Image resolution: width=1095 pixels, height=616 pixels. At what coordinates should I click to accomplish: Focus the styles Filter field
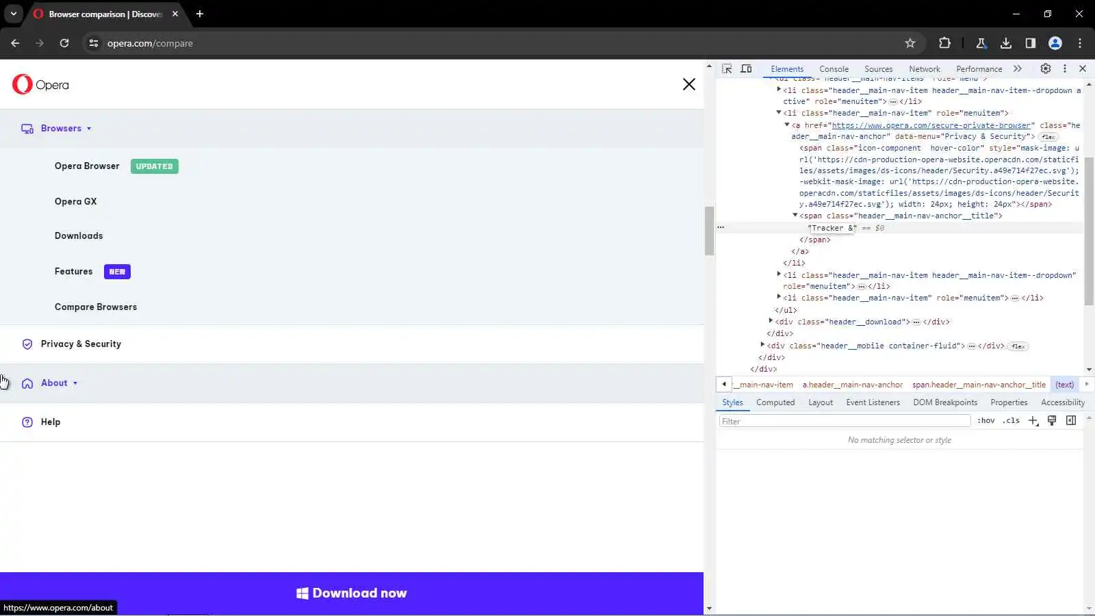[845, 421]
